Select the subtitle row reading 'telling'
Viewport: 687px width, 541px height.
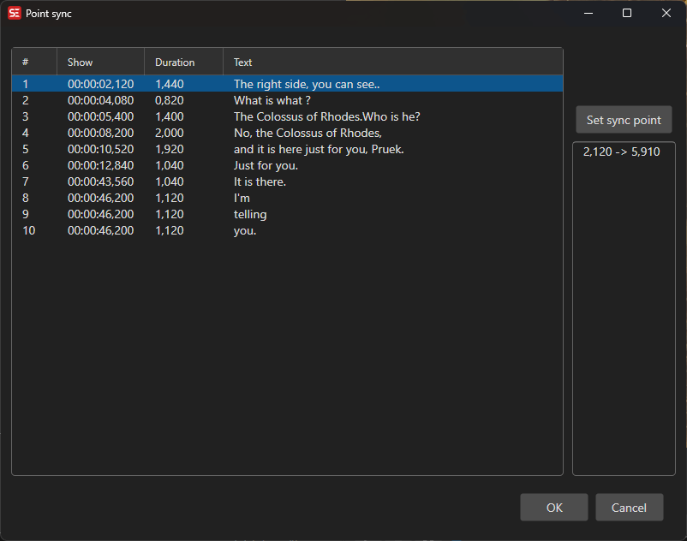point(250,214)
